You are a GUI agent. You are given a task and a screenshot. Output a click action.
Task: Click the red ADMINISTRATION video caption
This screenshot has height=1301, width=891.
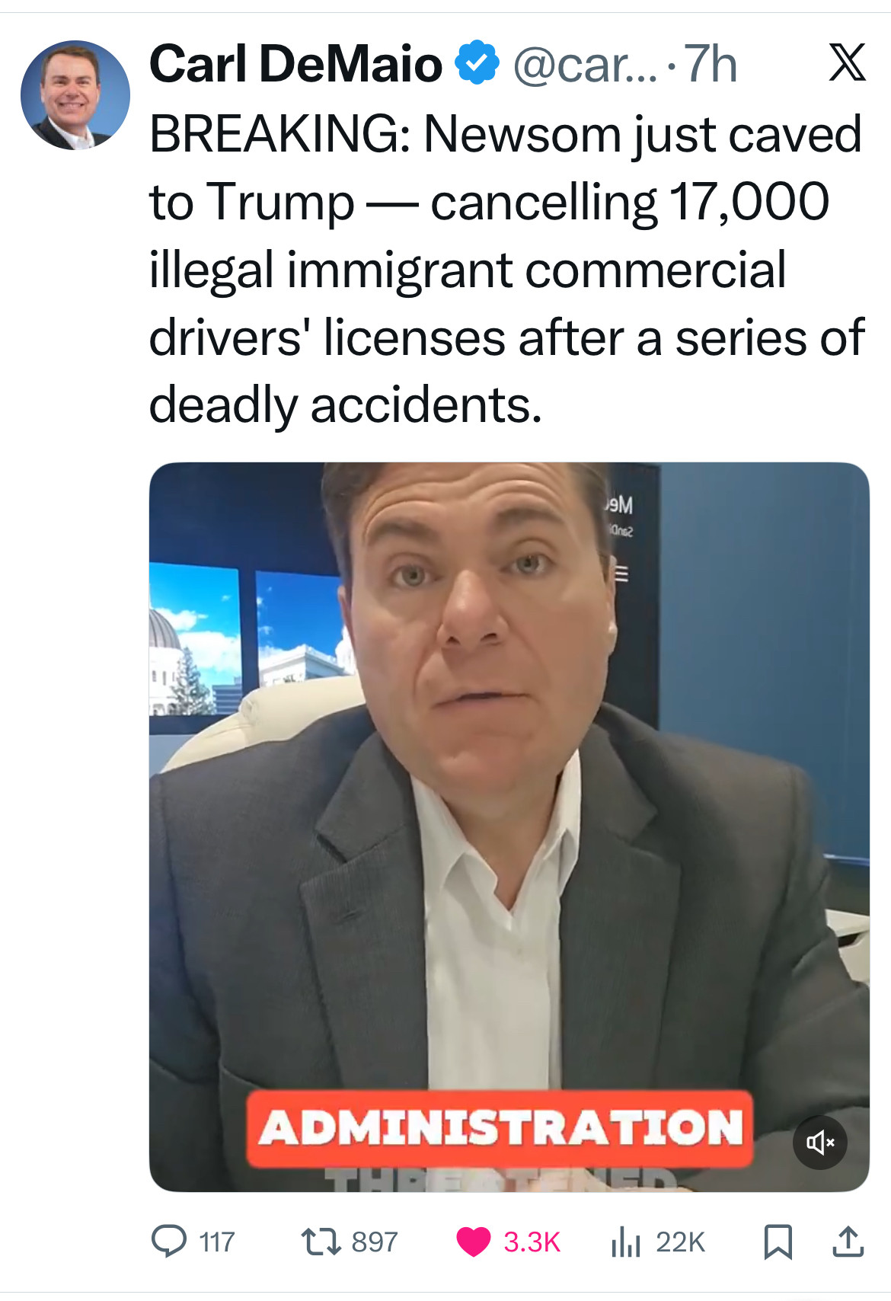coord(500,1128)
